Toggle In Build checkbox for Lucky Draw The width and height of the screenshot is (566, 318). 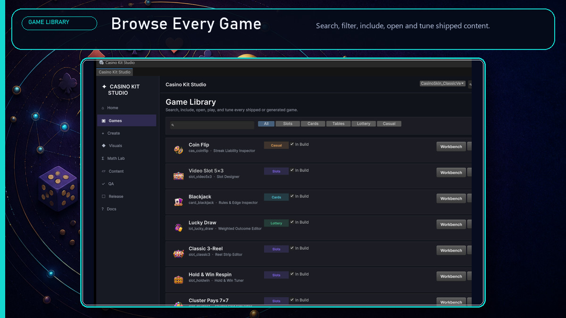tap(292, 222)
